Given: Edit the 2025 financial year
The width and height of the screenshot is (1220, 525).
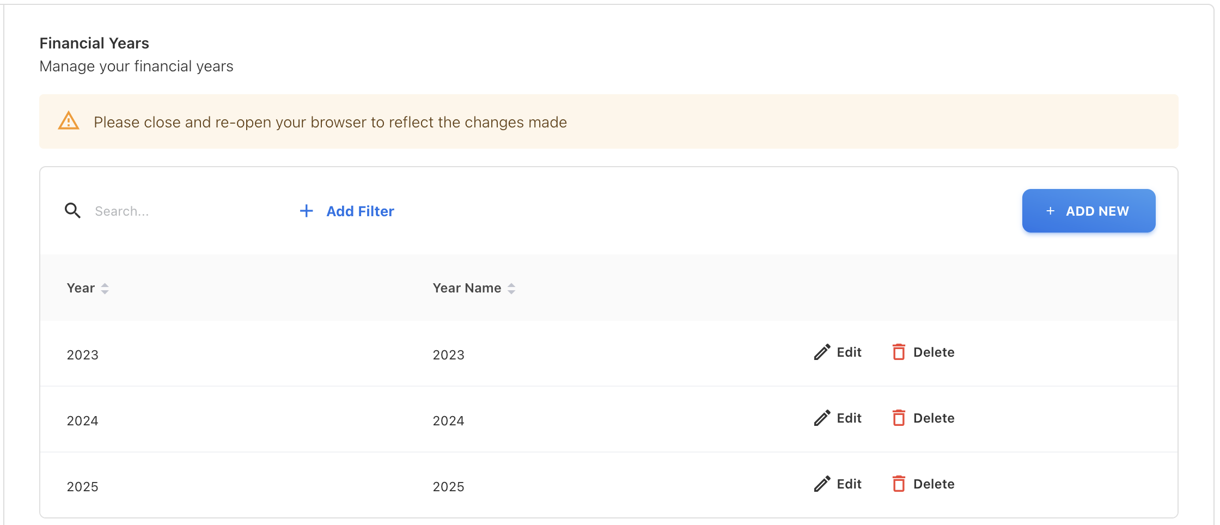Looking at the screenshot, I should [x=849, y=484].
